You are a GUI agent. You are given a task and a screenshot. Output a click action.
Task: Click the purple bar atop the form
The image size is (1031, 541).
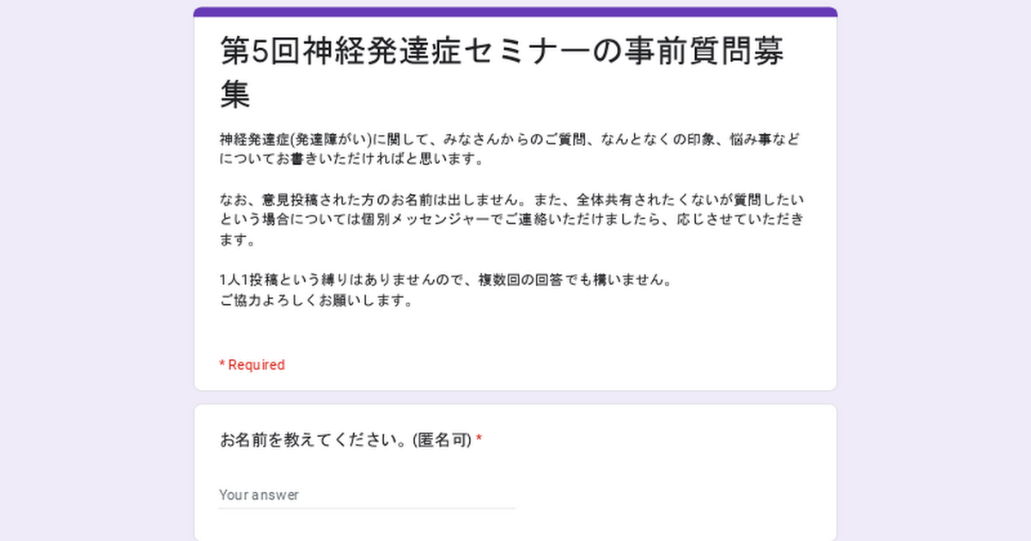click(x=515, y=11)
